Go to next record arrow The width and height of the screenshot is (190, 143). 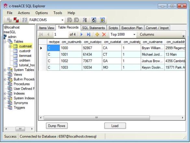coord(82,34)
